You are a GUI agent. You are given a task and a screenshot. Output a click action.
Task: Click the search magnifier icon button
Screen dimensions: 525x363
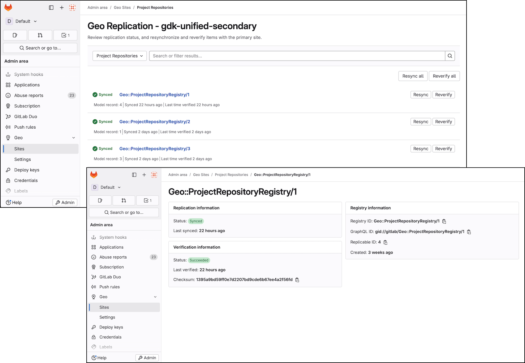(450, 56)
